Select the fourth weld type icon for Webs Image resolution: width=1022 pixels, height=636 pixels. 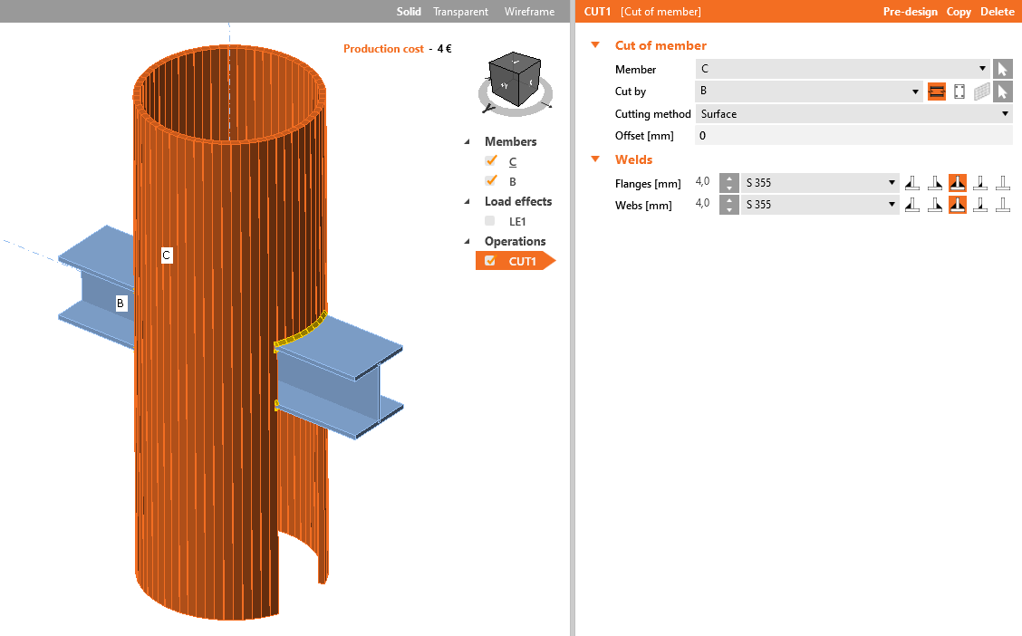pyautogui.click(x=980, y=205)
